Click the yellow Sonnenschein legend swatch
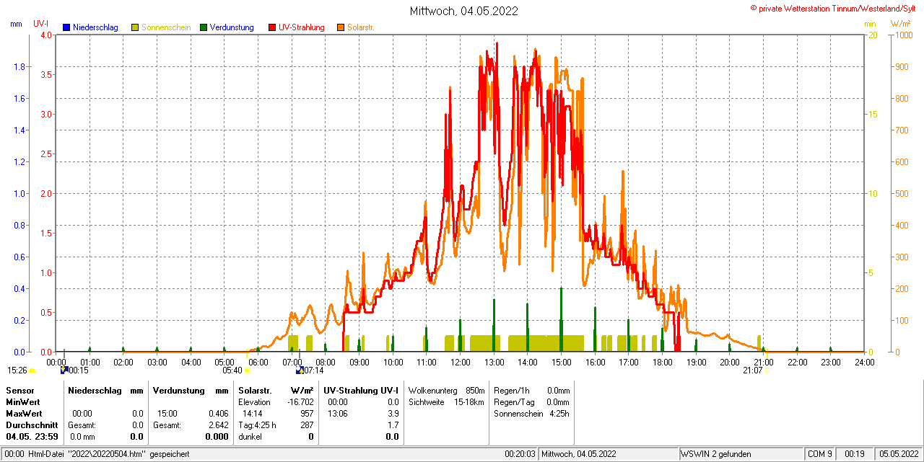 (x=135, y=27)
